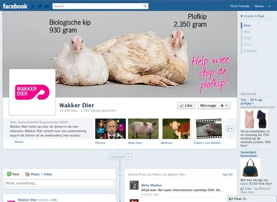
Task: Click the Write something... field
Action: (x=59, y=183)
